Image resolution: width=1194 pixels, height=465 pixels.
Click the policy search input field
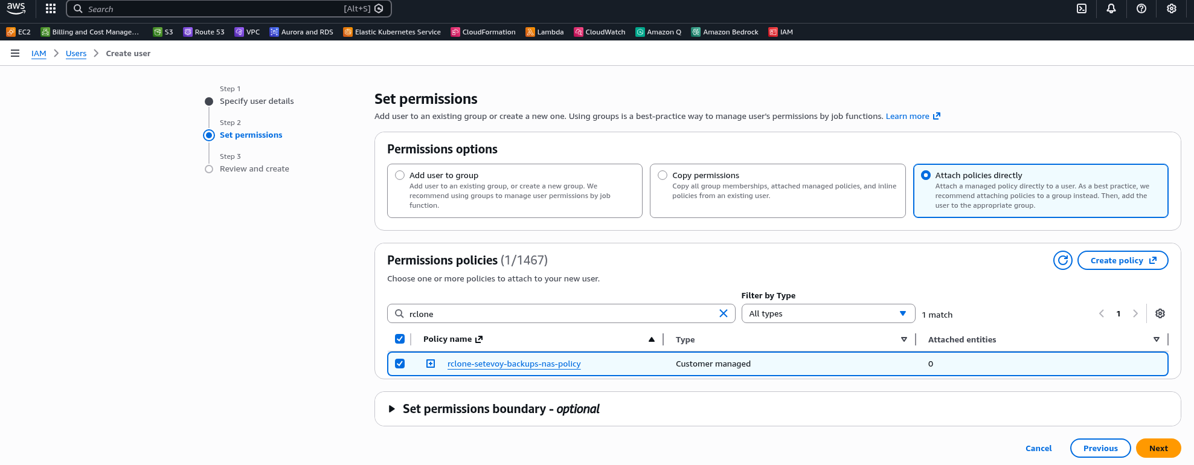(x=559, y=313)
